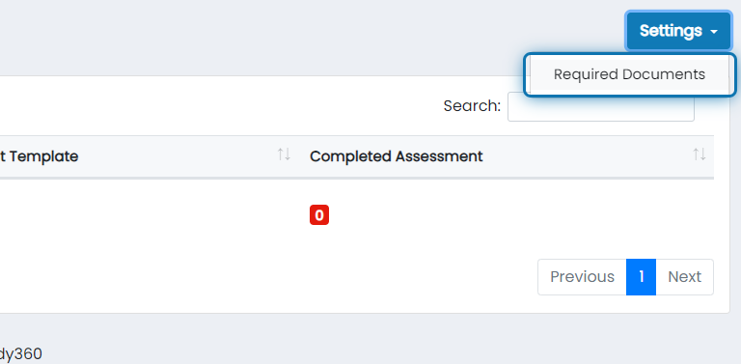Image resolution: width=741 pixels, height=364 pixels.
Task: Click the red 0 count badge
Action: 319,215
